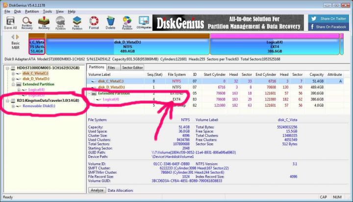The height and width of the screenshot is (202, 353).
Task: Select disk_C_Vista(C:) row in partition table
Action: click(215, 81)
